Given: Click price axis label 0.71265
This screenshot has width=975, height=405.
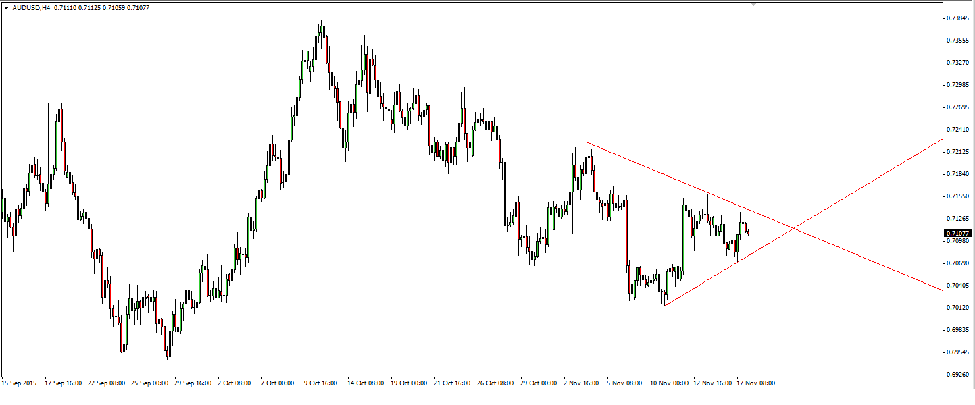Looking at the screenshot, I should (x=958, y=218).
